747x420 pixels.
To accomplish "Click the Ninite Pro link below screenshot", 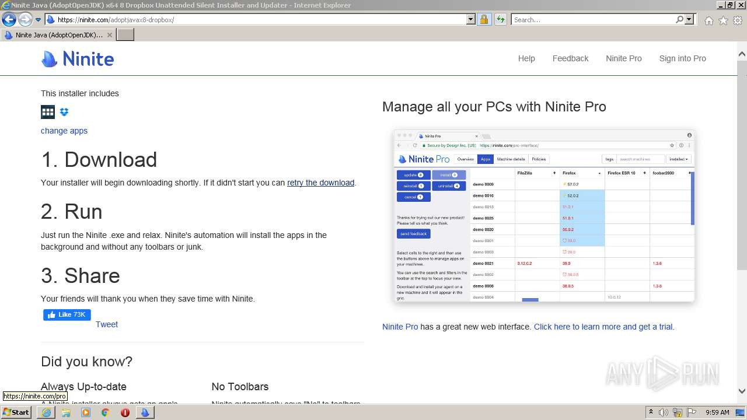I will pyautogui.click(x=400, y=327).
